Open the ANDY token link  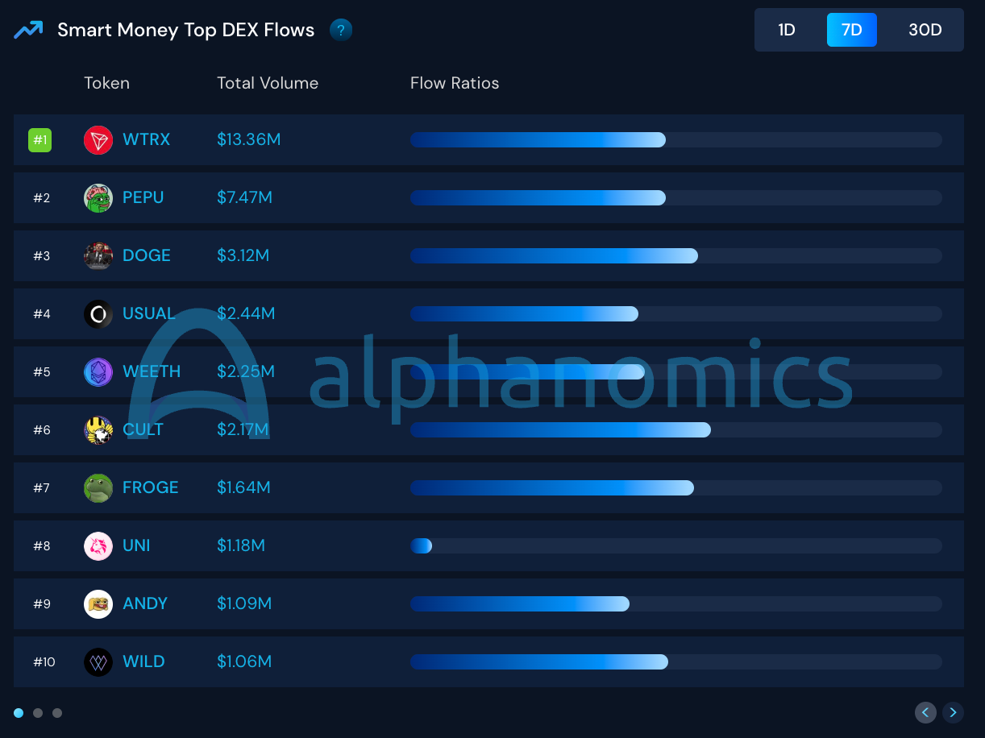pos(145,603)
